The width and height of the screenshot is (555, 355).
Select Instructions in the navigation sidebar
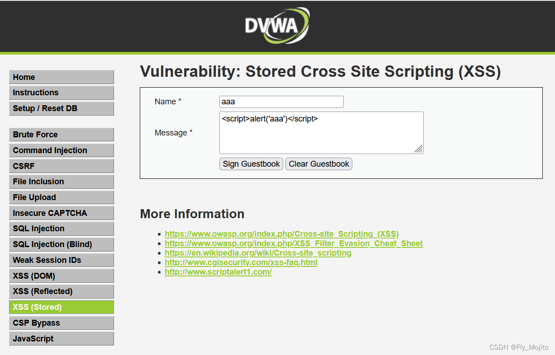click(x=61, y=93)
